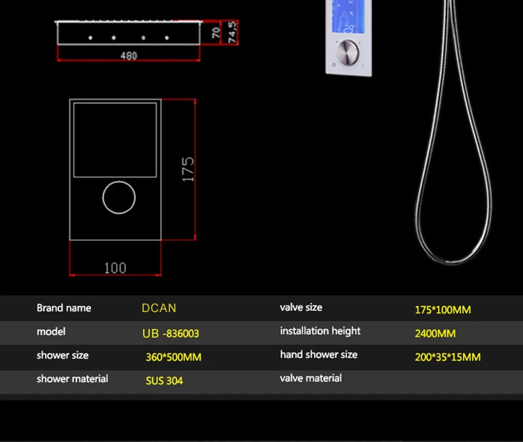Click the "valve size" label
The width and height of the screenshot is (523, 442).
pyautogui.click(x=301, y=307)
